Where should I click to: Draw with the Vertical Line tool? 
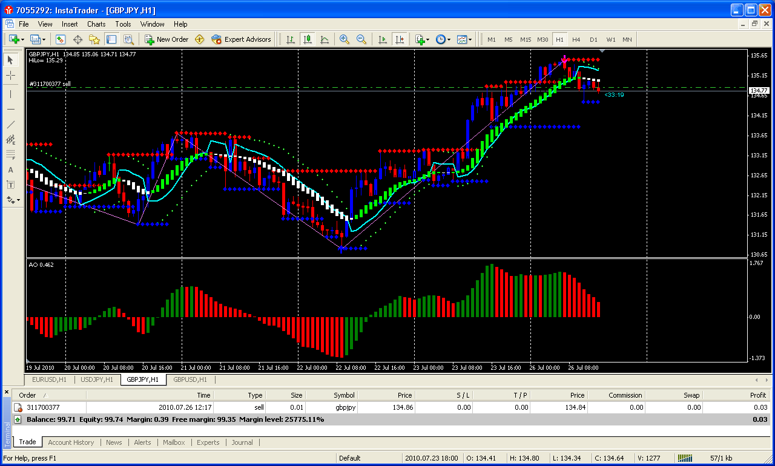10,94
